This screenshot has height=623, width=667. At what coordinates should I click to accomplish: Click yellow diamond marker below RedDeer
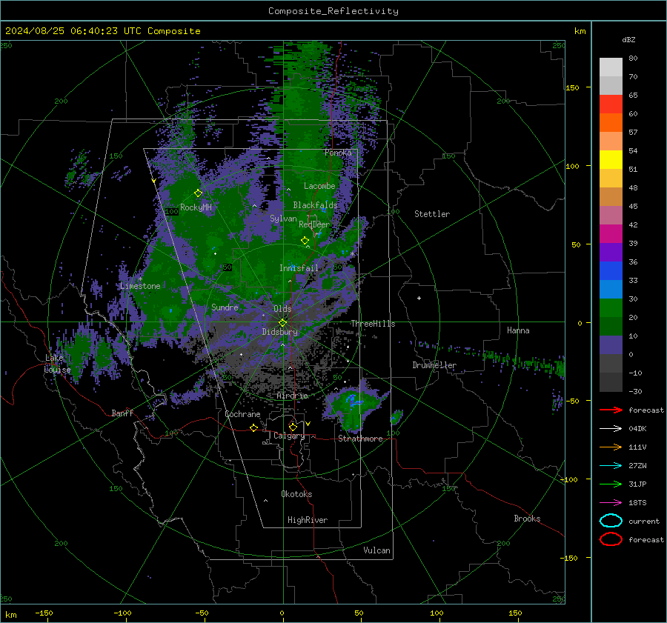(305, 241)
